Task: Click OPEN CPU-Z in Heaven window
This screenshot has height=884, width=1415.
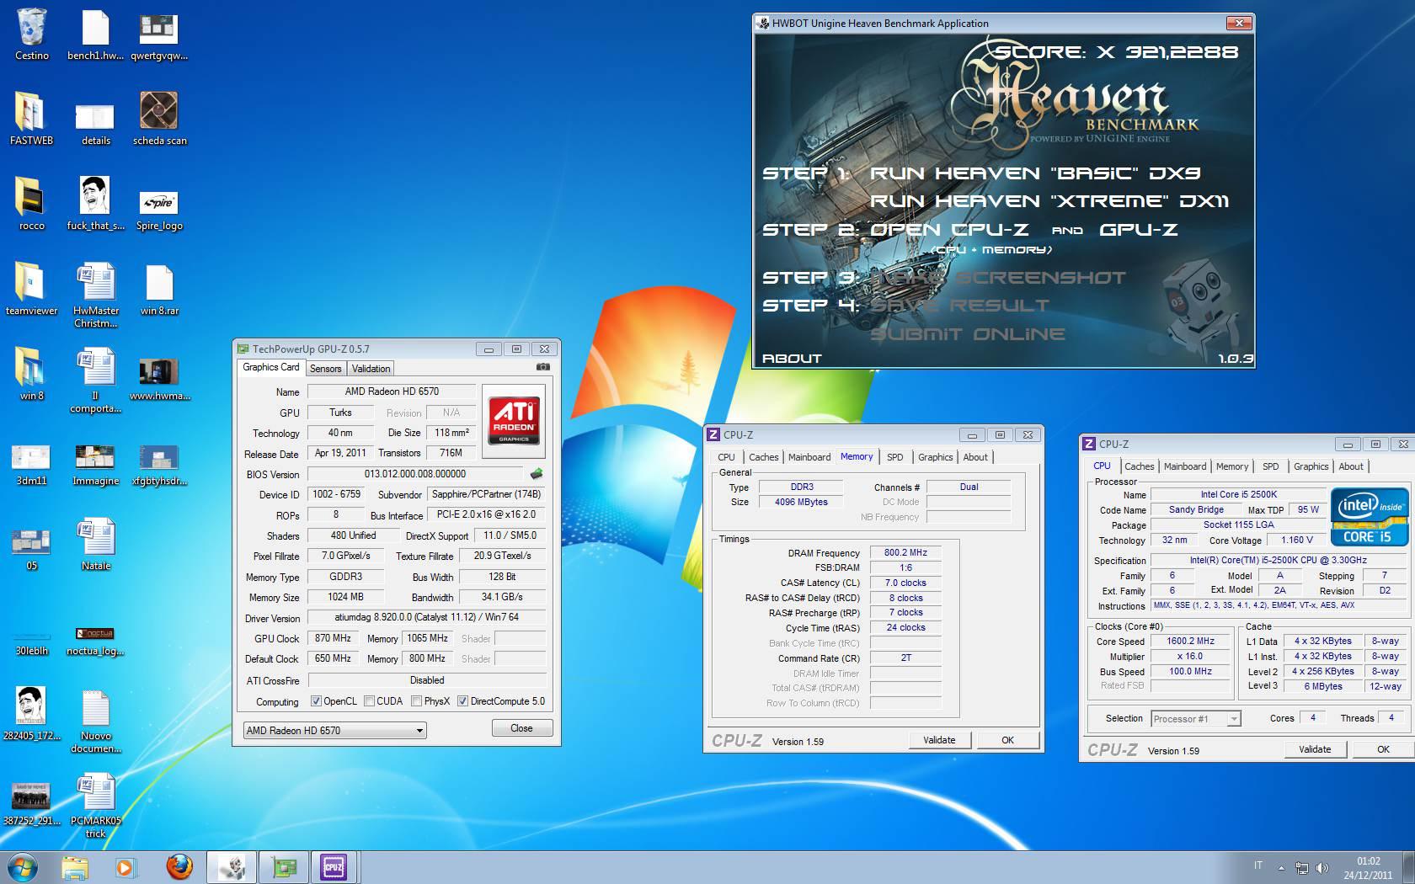Action: pos(949,230)
